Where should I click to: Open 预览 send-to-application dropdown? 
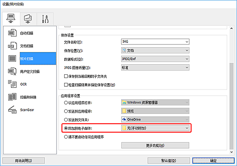coord(155,111)
